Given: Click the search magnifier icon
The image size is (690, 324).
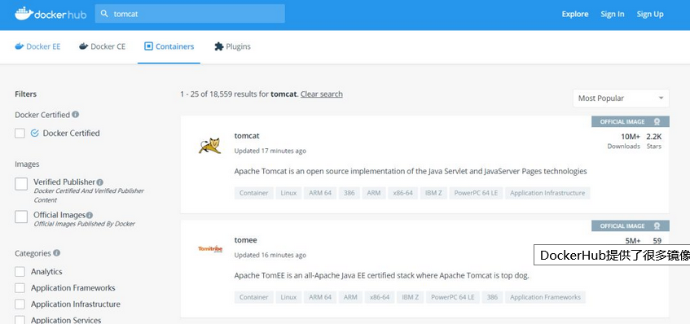Looking at the screenshot, I should 104,14.
